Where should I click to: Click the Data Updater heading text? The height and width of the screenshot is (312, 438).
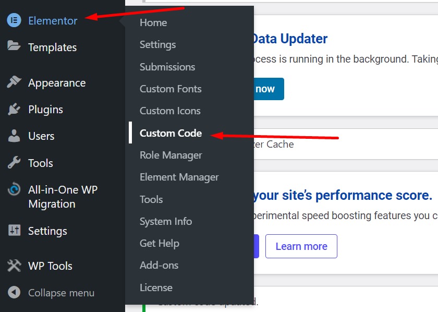coord(290,39)
